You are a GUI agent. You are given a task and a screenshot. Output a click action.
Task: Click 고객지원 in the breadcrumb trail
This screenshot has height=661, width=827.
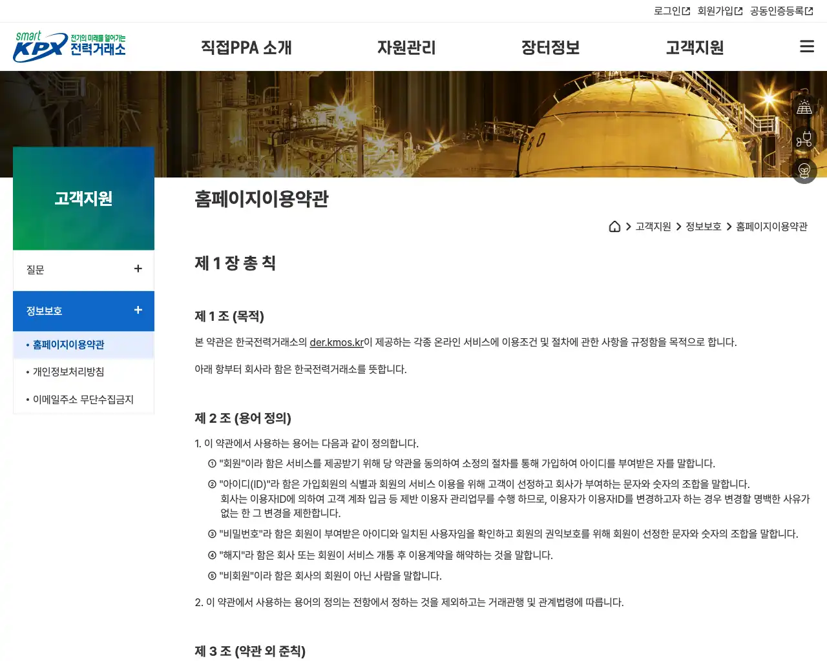tap(652, 227)
